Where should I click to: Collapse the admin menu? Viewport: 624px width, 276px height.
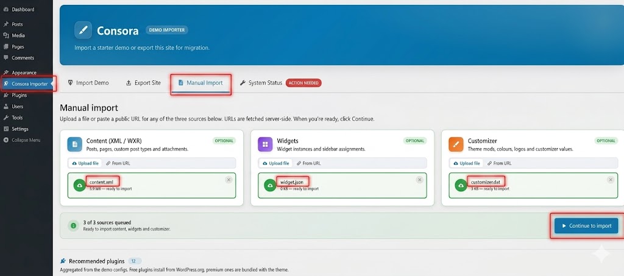(26, 140)
